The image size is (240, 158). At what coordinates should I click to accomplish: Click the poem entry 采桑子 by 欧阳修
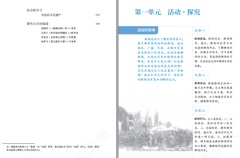(60, 33)
